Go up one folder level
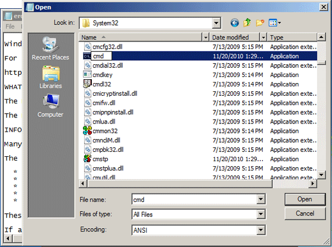 pos(247,23)
